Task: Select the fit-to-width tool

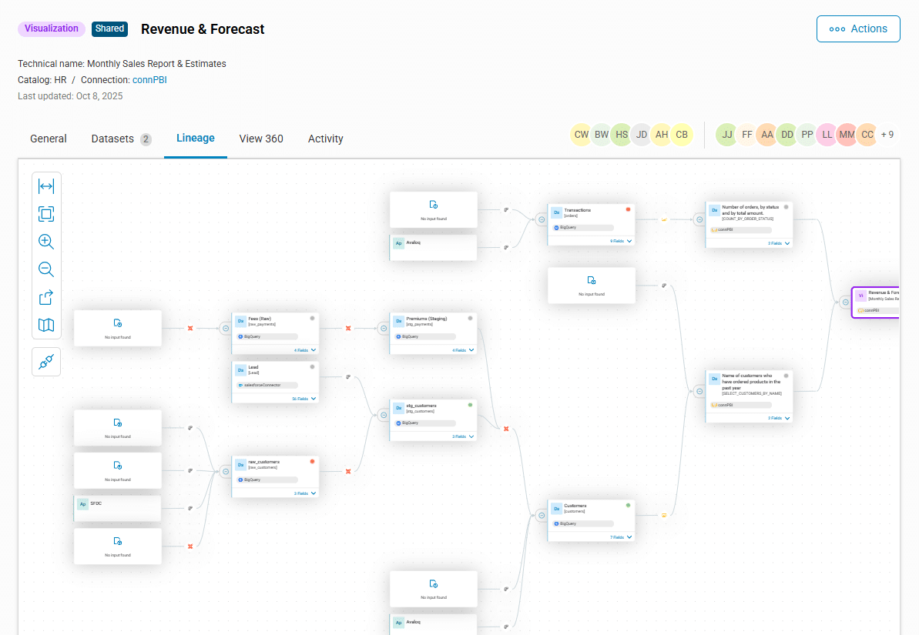Action: tap(46, 185)
